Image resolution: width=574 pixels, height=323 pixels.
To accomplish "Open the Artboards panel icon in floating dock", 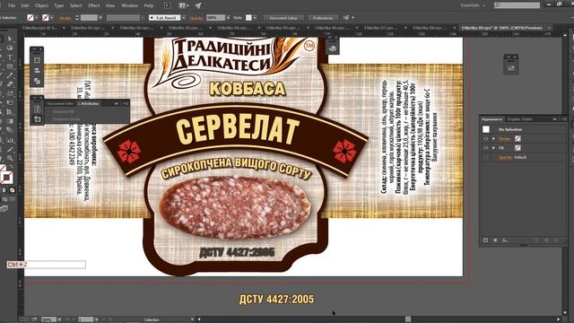I will [37, 60].
